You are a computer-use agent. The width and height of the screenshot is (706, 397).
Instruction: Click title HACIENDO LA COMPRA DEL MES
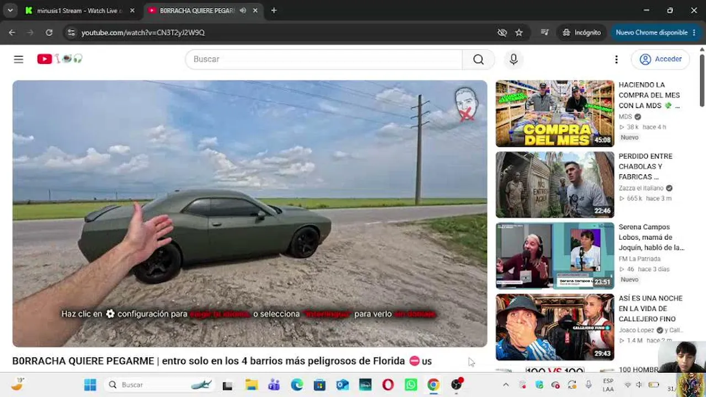click(649, 95)
